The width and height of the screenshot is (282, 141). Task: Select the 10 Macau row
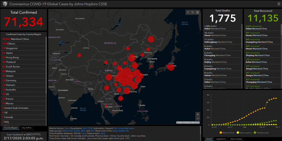(23, 103)
